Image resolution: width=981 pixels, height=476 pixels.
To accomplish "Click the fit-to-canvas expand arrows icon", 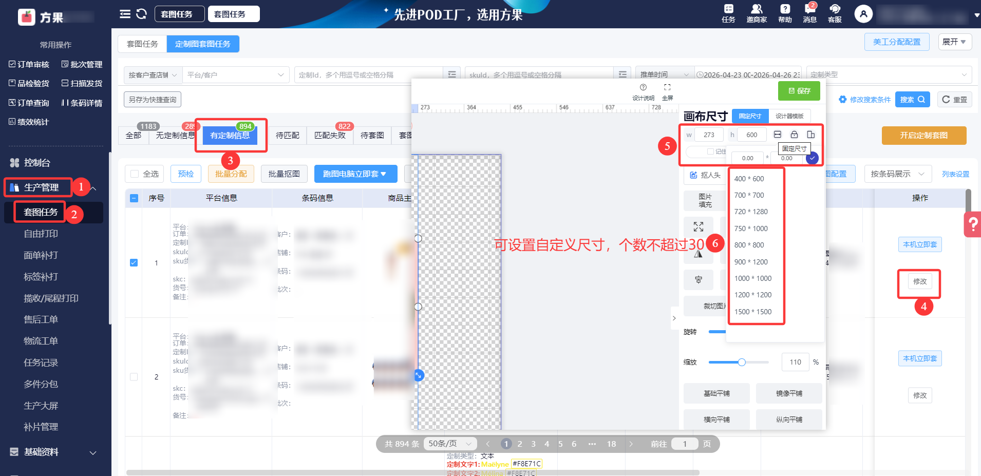I will (x=699, y=226).
